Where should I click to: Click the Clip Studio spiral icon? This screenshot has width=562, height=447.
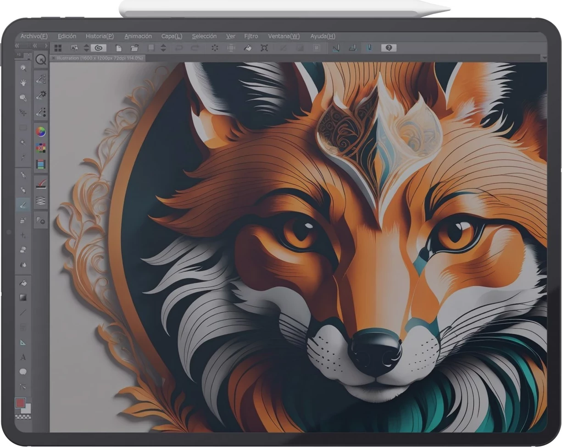[98, 48]
